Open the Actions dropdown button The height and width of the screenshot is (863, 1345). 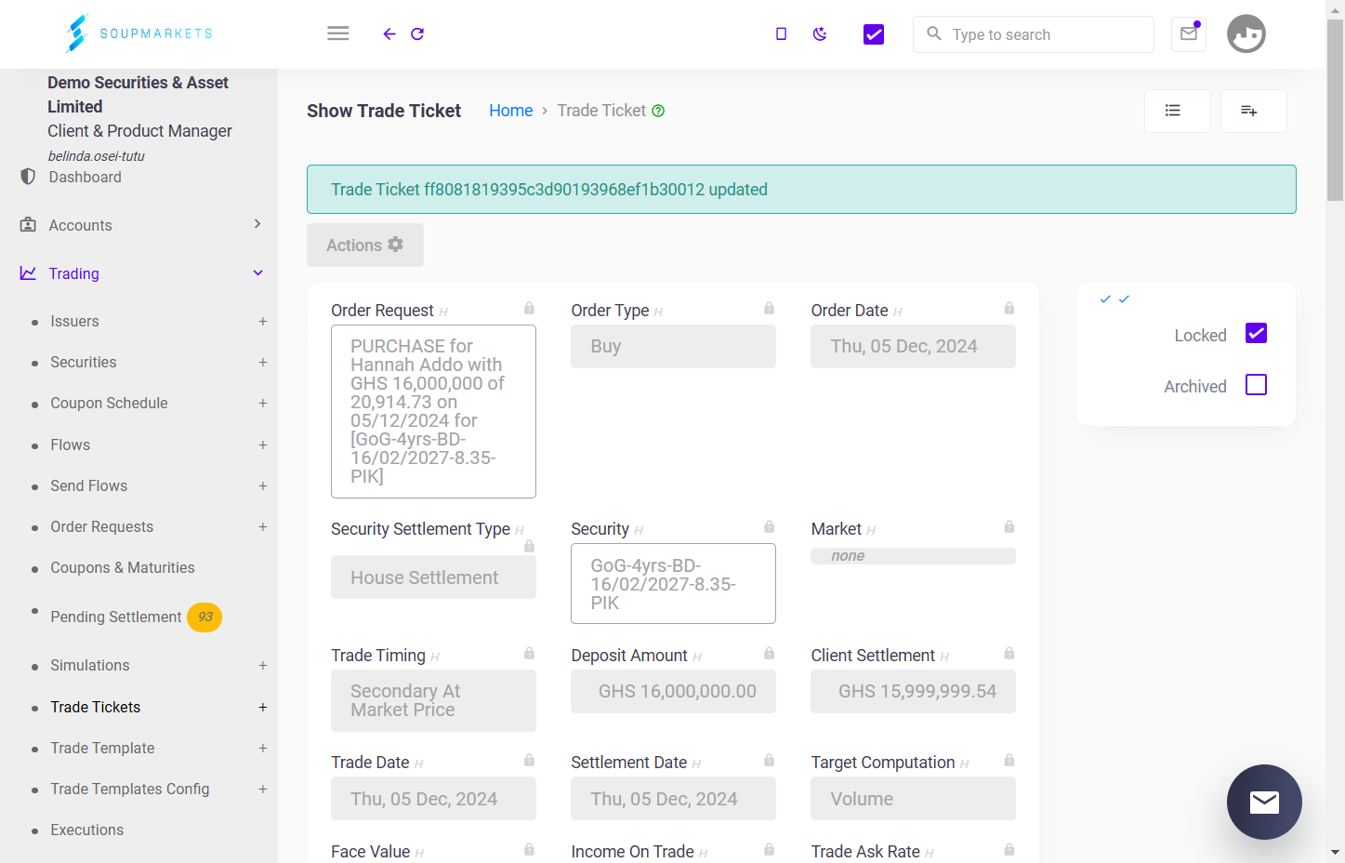click(365, 246)
